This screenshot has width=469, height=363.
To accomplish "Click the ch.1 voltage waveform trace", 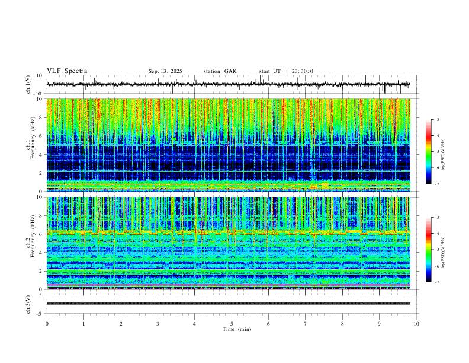I will click(228, 84).
